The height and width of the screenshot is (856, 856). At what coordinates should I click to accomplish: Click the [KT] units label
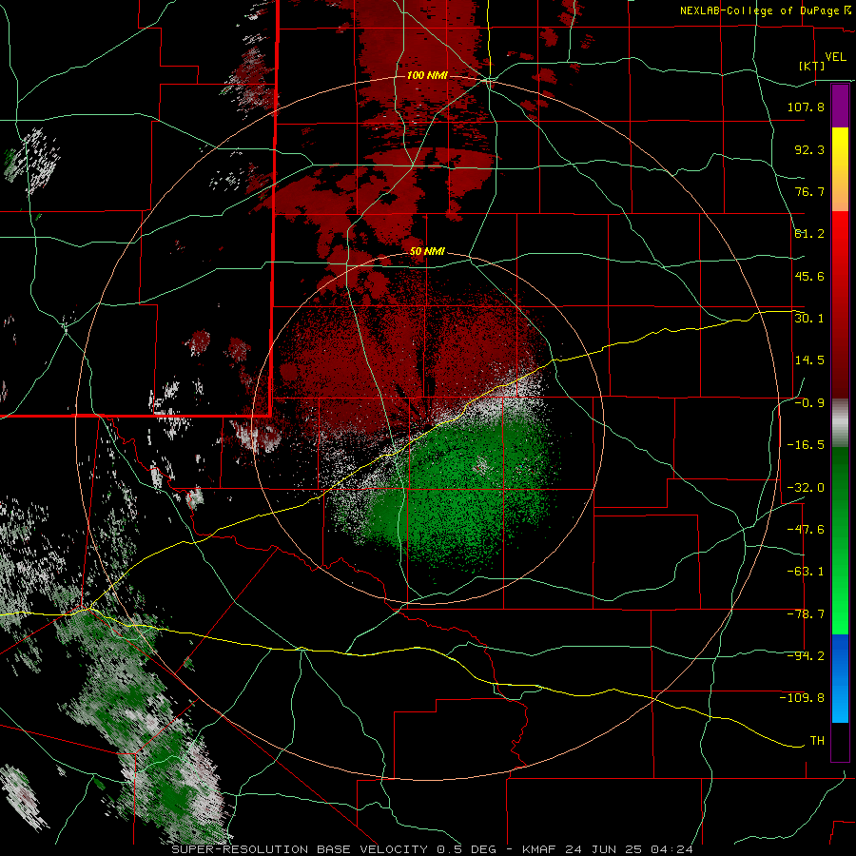[x=812, y=66]
